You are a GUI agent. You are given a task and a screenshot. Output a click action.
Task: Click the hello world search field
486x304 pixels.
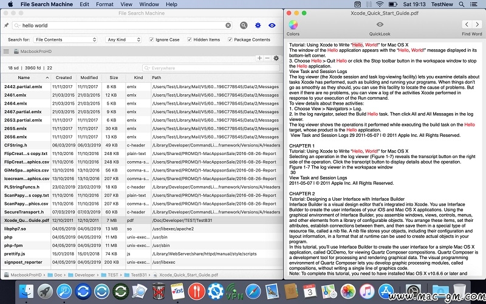point(122,26)
